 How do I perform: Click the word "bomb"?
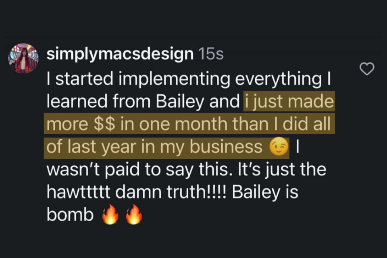point(70,215)
